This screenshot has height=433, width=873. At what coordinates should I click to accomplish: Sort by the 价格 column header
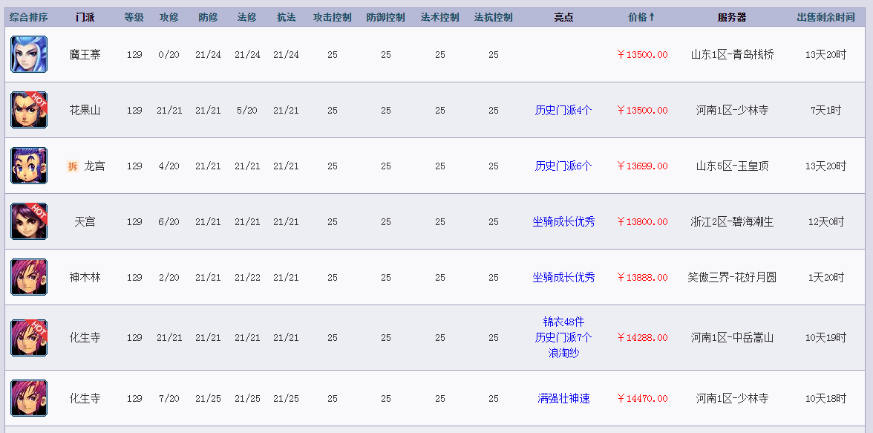click(641, 17)
